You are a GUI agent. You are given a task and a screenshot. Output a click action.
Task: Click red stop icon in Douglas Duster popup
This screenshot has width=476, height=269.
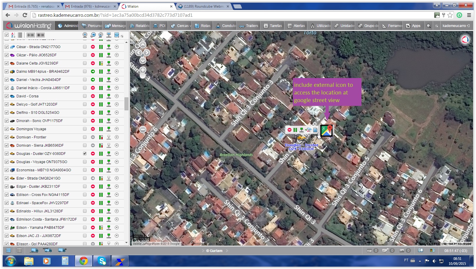[289, 130]
